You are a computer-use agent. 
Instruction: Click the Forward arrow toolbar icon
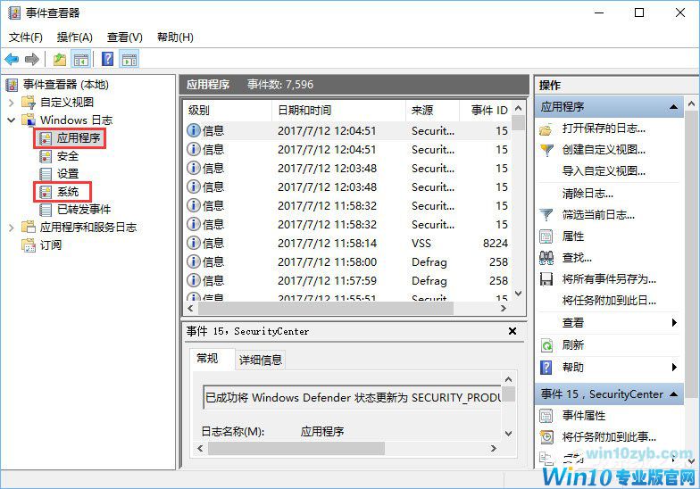point(32,59)
